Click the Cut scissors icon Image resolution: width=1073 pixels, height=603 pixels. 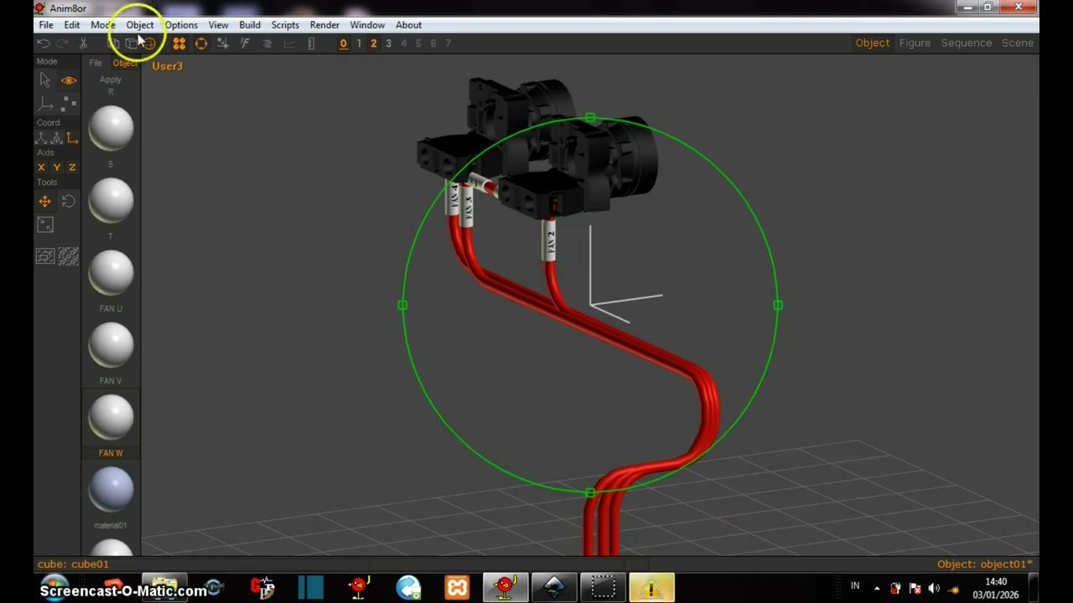click(83, 44)
